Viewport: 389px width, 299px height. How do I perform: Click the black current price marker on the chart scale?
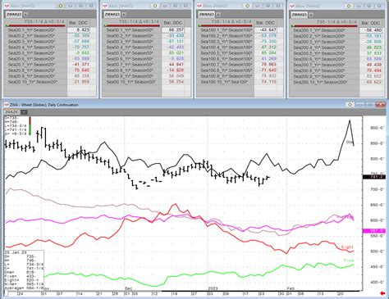pos(373,177)
